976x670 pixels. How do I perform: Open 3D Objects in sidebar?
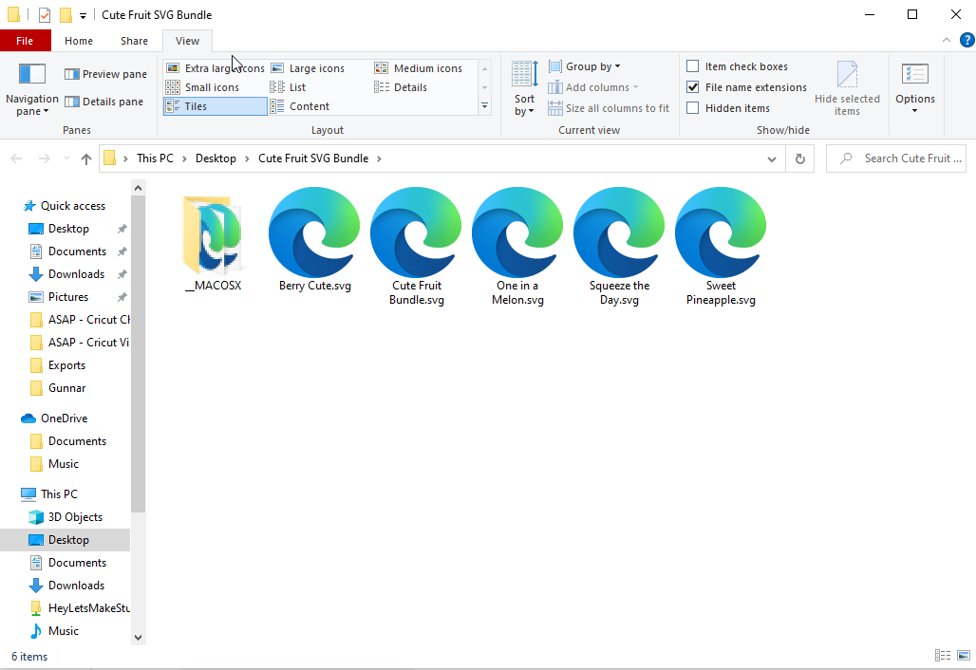(x=75, y=517)
